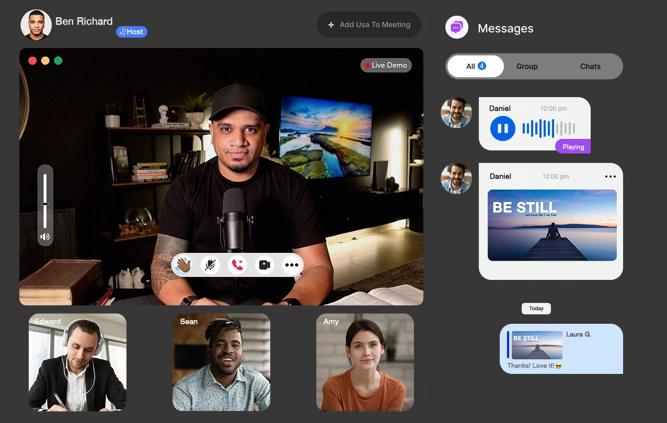Click Add Usa To Meeting button
The height and width of the screenshot is (423, 667).
coord(369,25)
